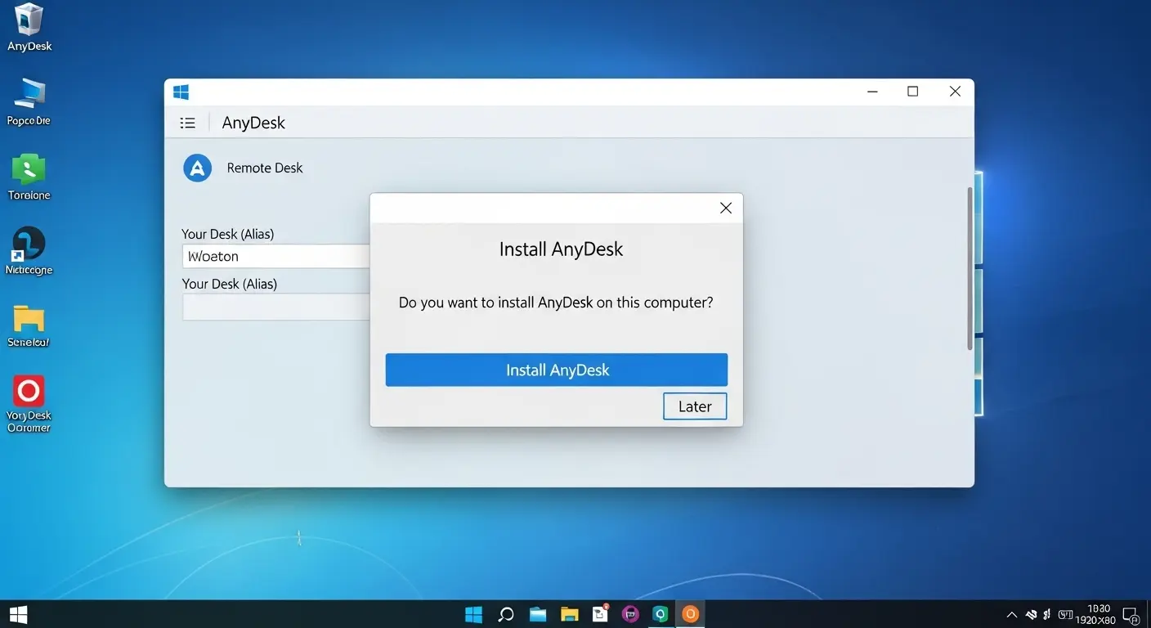The image size is (1151, 628).
Task: Click the empty second Your Desk field
Action: click(x=276, y=307)
